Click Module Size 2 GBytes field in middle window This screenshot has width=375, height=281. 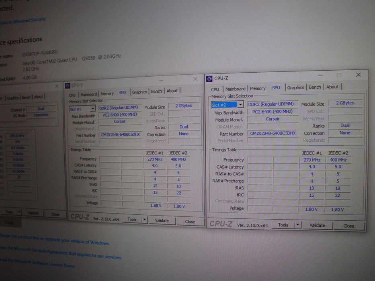click(x=184, y=106)
